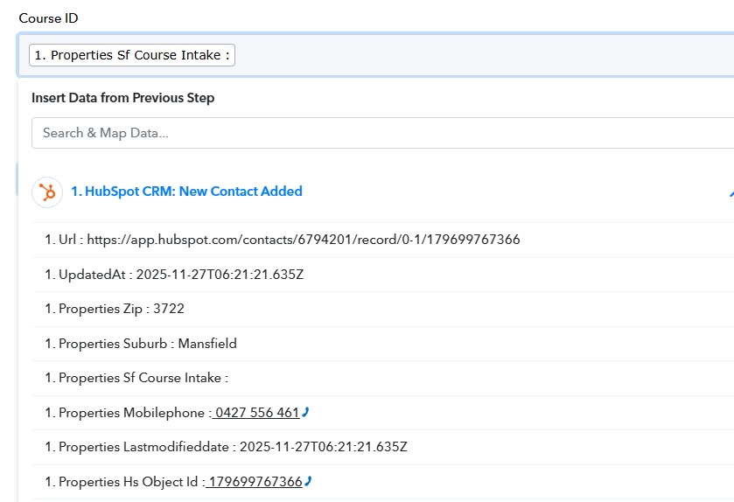Image resolution: width=734 pixels, height=502 pixels.
Task: Focus the Search & Map Data box
Action: [x=381, y=133]
